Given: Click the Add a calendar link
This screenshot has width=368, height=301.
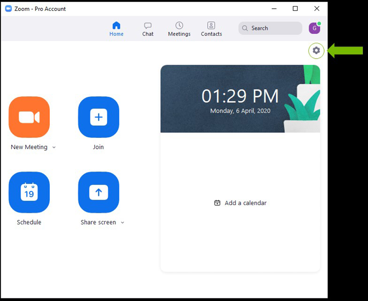Looking at the screenshot, I should click(x=241, y=203).
